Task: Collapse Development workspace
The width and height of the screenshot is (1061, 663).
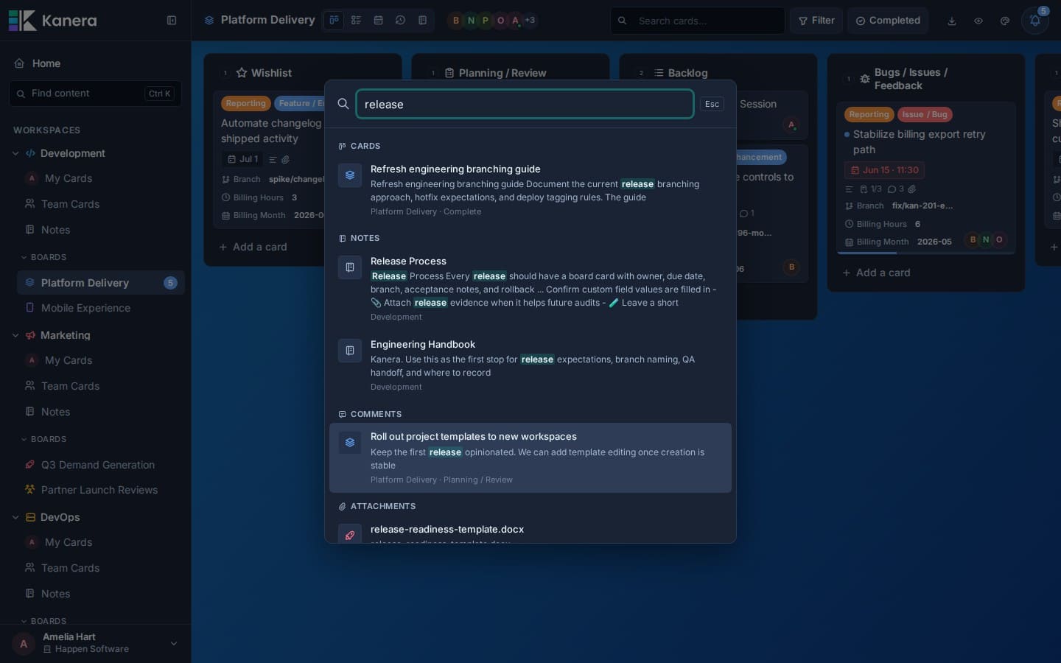Action: pos(15,153)
